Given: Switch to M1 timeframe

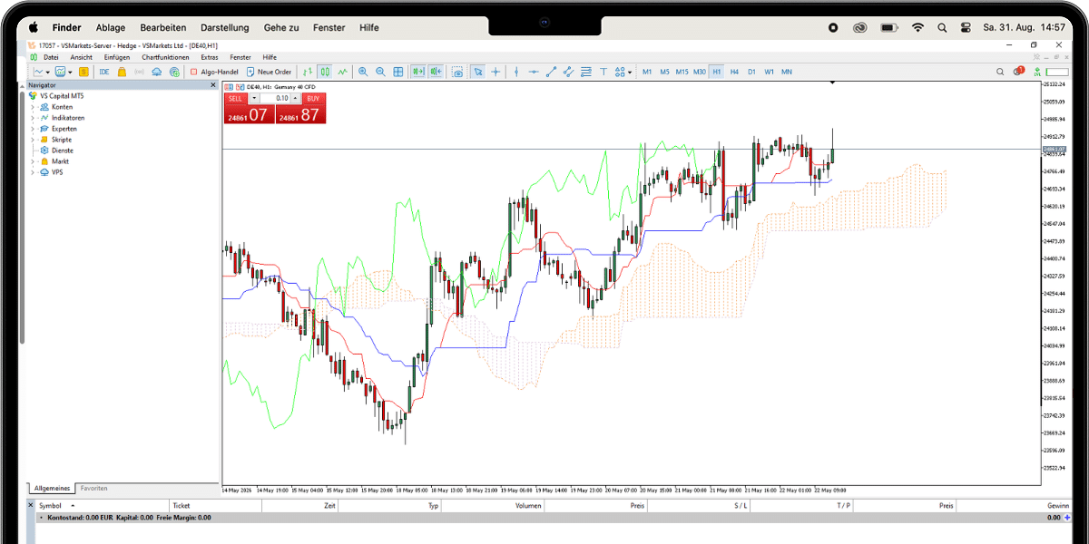Looking at the screenshot, I should pos(647,72).
